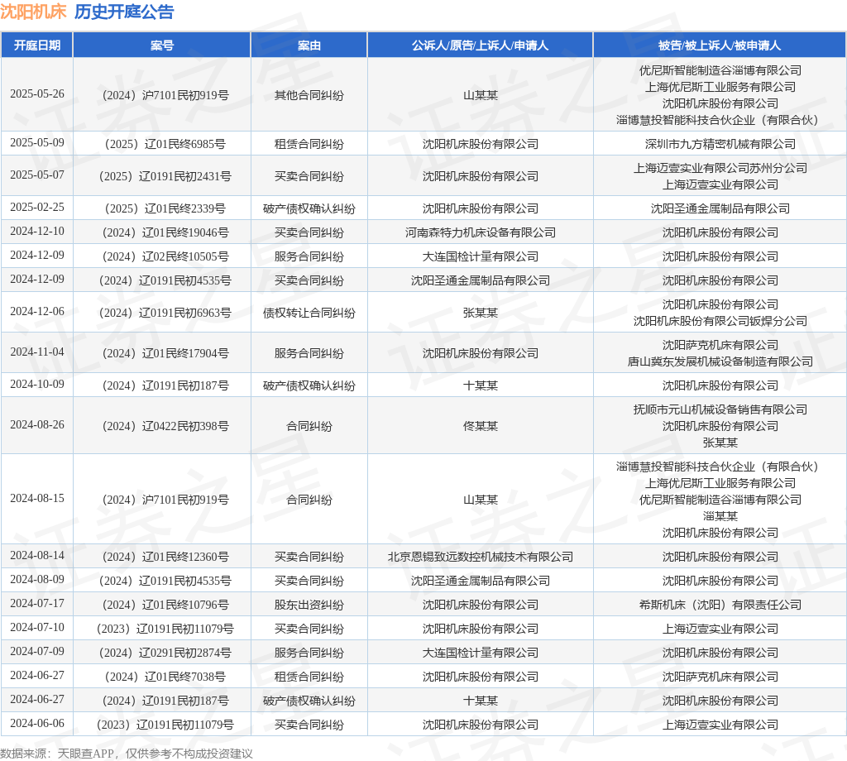847x761 pixels.
Task: Click defendant 沈阳萨克机床有限公司 in 2024-11-04 row
Action: (720, 345)
